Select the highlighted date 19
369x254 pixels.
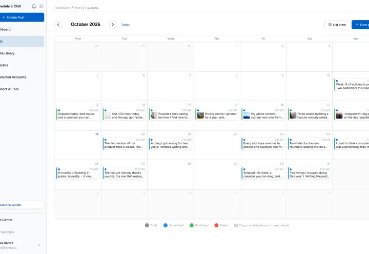coord(97,134)
